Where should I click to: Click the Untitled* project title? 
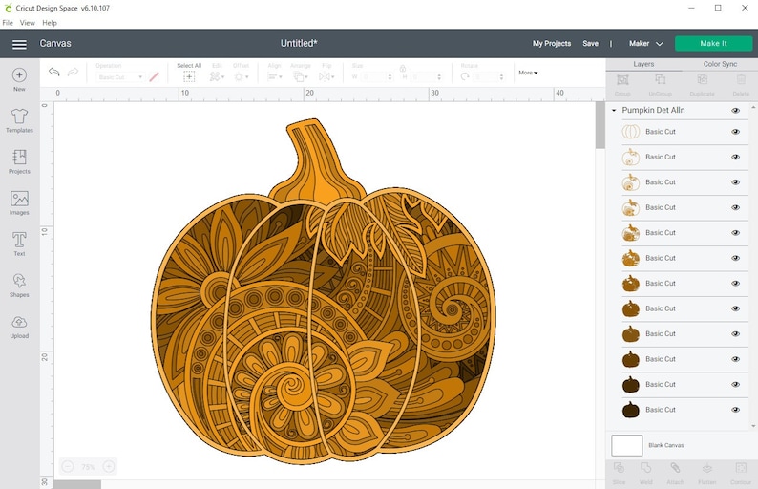pos(299,44)
